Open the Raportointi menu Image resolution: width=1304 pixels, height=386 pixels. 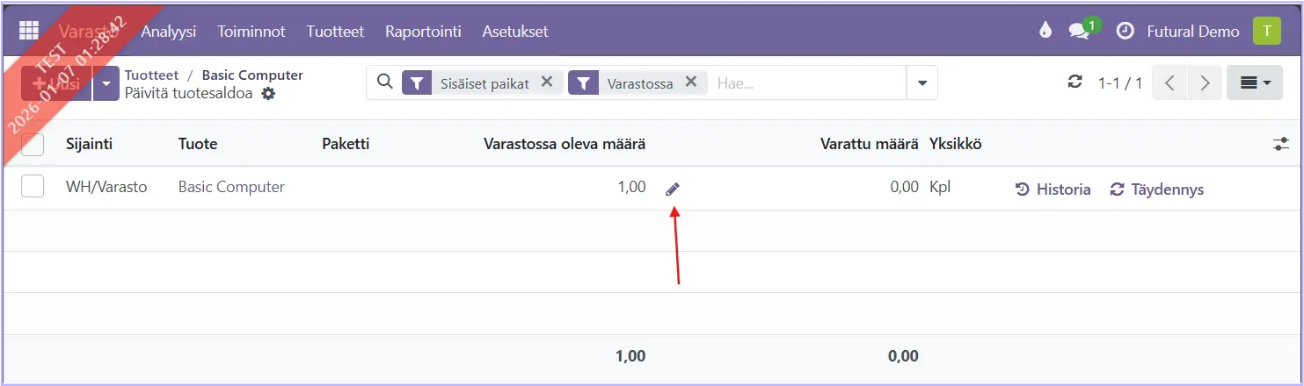(x=423, y=31)
